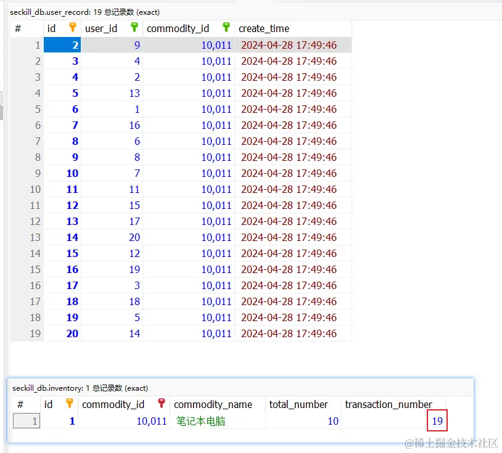Viewport: 502px width, 453px height.
Task: Select the id cell 8 in row 7
Action: (x=62, y=141)
